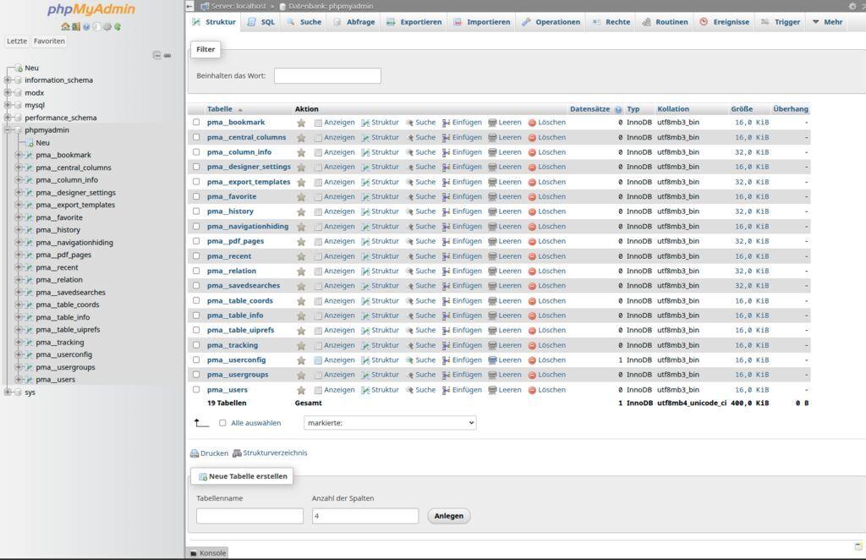Check the Alle auswählen checkbox
Viewport: 866px width, 560px height.
tap(223, 423)
